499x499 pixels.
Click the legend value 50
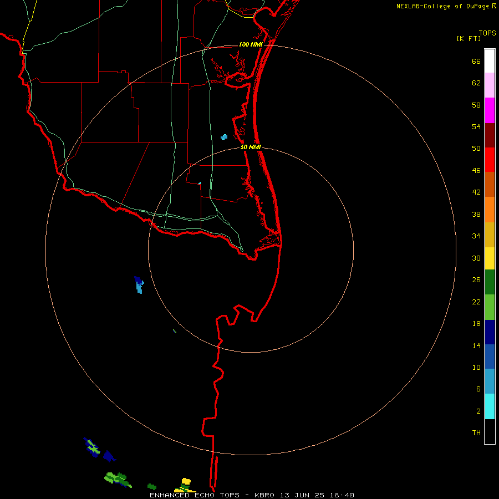pyautogui.click(x=476, y=148)
